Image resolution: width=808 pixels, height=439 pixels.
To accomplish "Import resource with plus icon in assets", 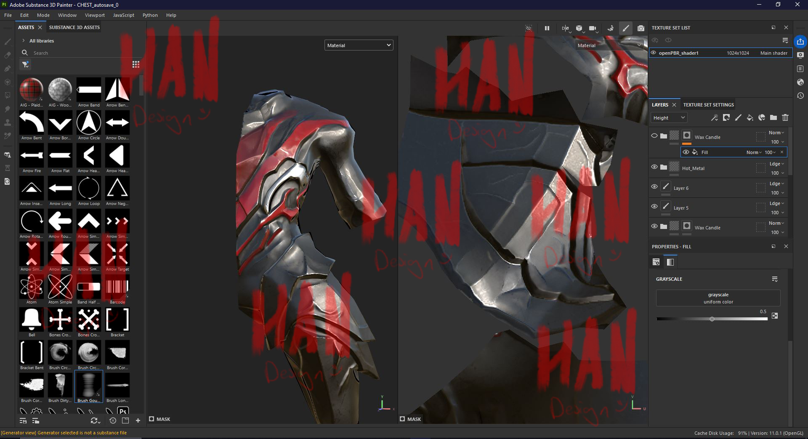I will pyautogui.click(x=138, y=420).
